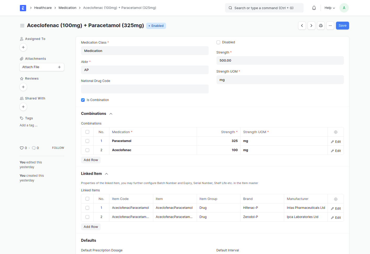
Task: Click the search magnifier icon
Action: (230, 8)
